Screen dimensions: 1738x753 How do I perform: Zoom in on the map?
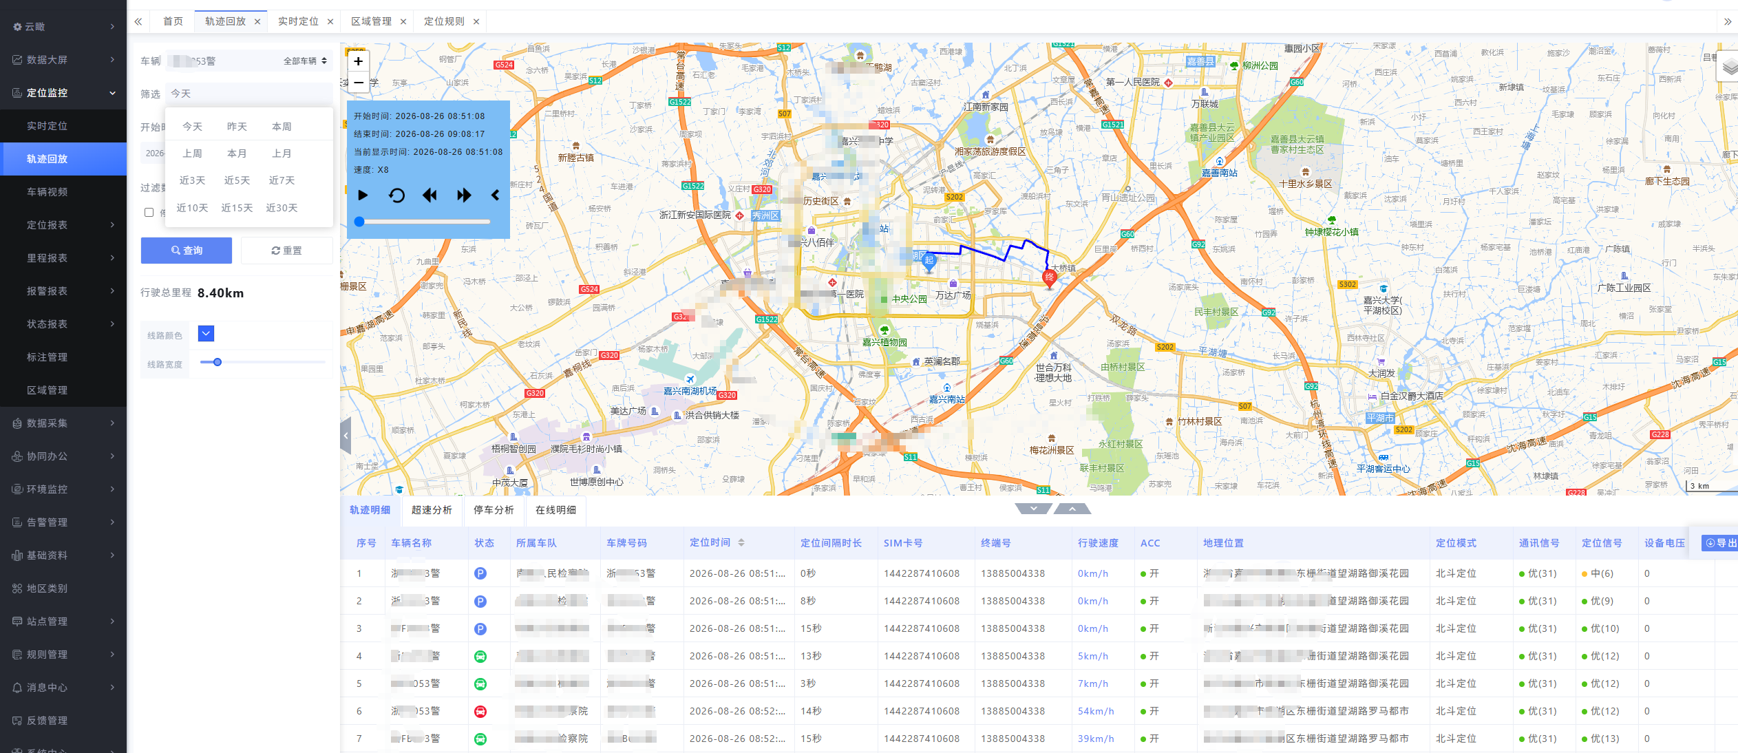(358, 61)
